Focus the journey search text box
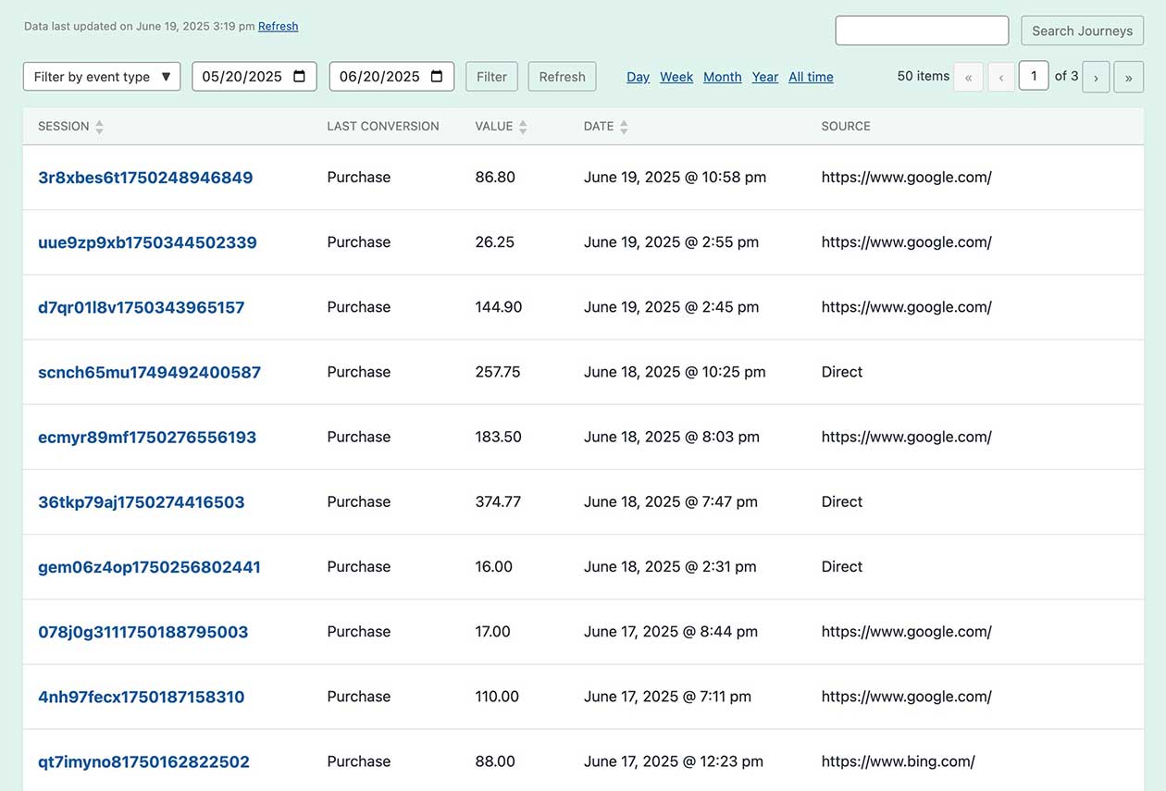 tap(922, 31)
